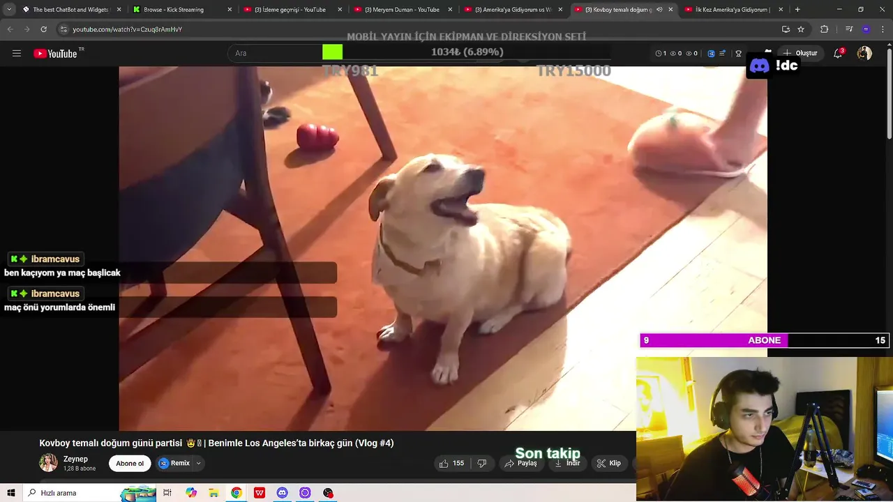Click the video player with the dog
This screenshot has width=893, height=502.
tap(443, 248)
